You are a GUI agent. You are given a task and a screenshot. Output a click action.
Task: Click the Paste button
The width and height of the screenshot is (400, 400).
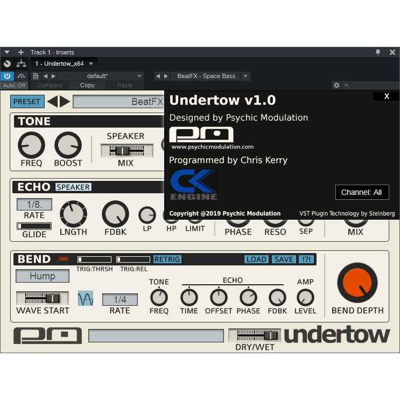[125, 85]
